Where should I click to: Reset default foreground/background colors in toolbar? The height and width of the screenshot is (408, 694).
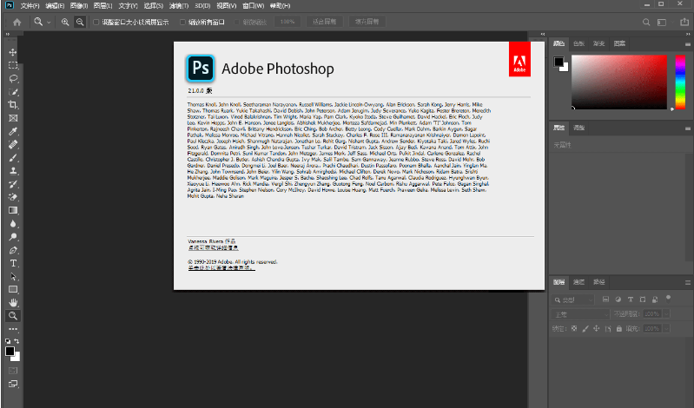tap(8, 341)
